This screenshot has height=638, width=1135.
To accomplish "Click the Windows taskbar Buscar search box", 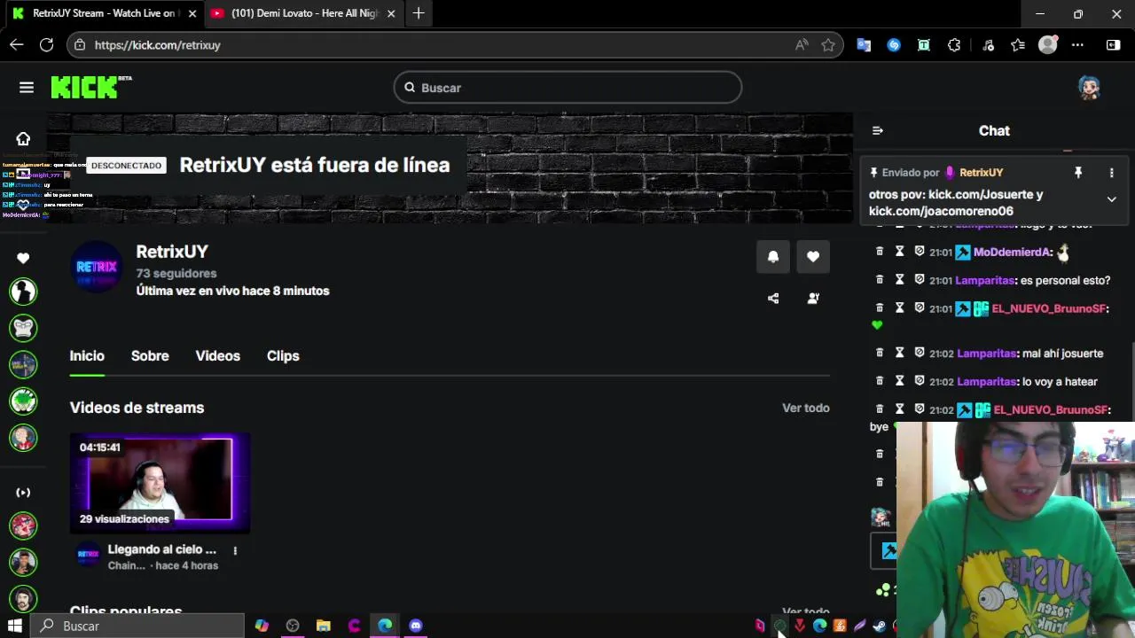I will (137, 626).
